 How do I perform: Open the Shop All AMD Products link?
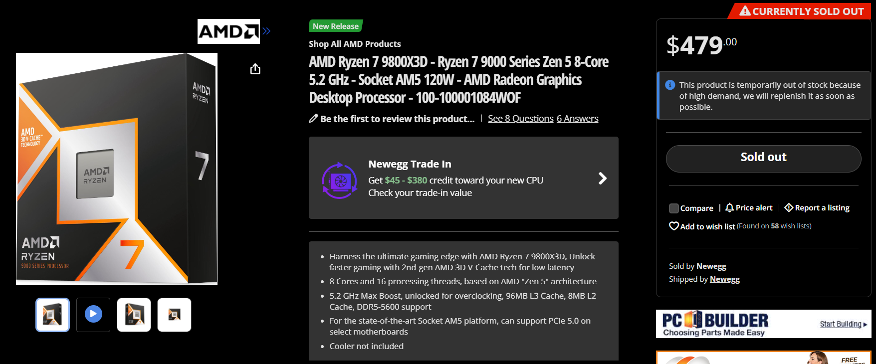355,44
